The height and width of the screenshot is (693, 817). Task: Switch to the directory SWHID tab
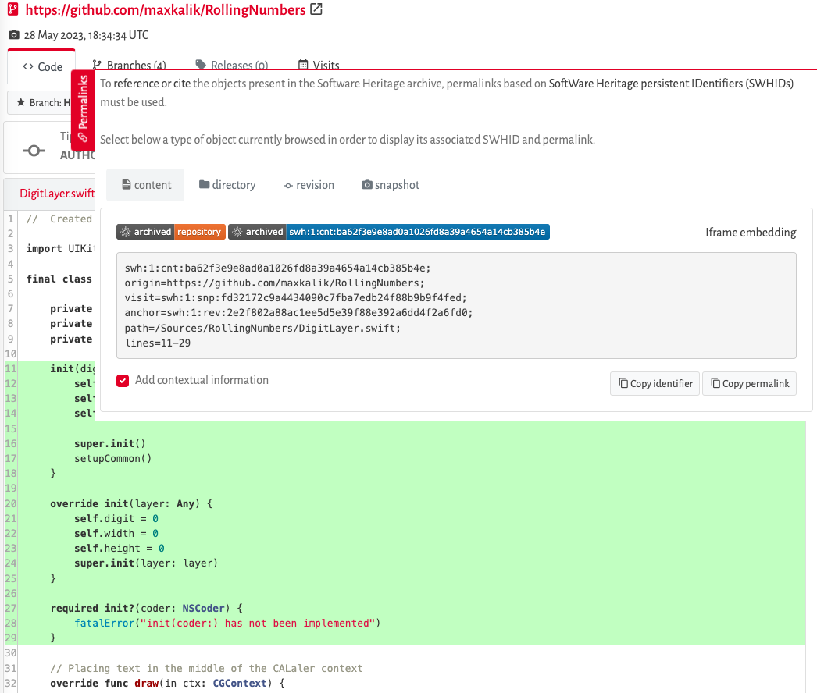coord(227,185)
